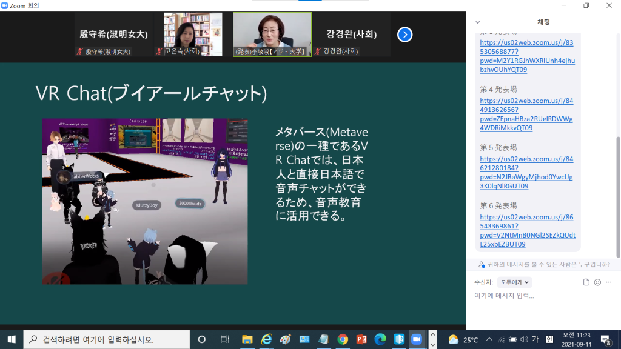The height and width of the screenshot is (349, 621).
Task: Open the Paint palette taskbar app
Action: (285, 339)
